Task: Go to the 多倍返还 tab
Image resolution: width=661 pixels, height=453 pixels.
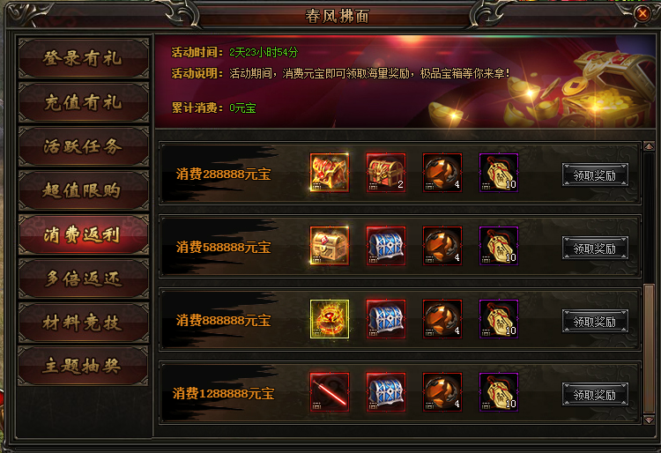Action: tap(84, 279)
